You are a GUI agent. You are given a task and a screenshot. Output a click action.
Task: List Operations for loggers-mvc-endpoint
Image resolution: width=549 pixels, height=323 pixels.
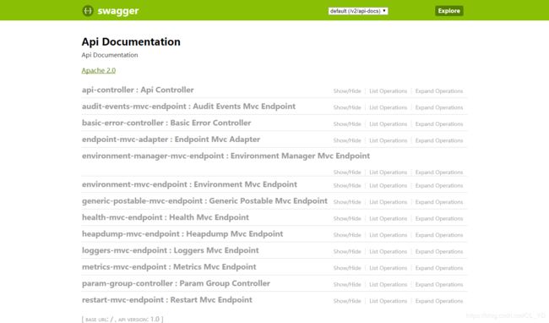(x=388, y=251)
